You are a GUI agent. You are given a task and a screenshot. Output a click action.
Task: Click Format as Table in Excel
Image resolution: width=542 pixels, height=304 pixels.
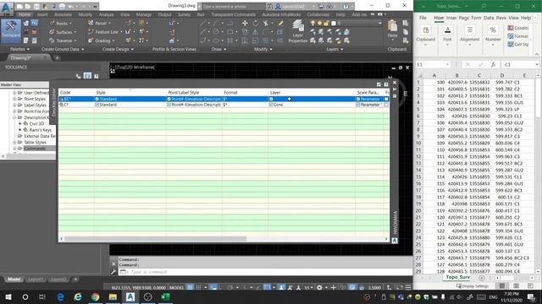click(517, 35)
